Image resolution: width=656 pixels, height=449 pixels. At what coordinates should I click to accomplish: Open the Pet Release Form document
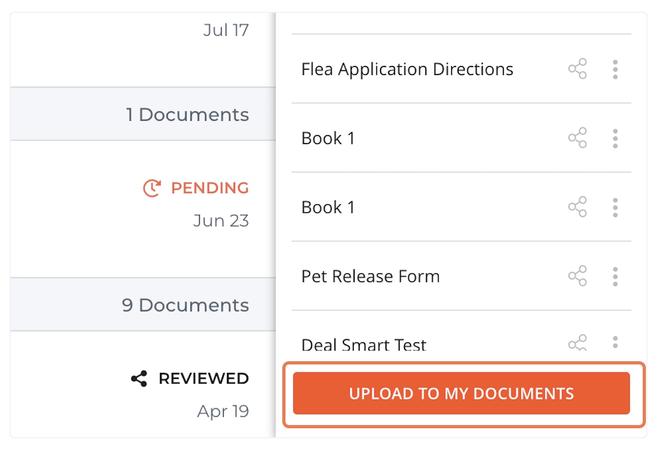(371, 276)
